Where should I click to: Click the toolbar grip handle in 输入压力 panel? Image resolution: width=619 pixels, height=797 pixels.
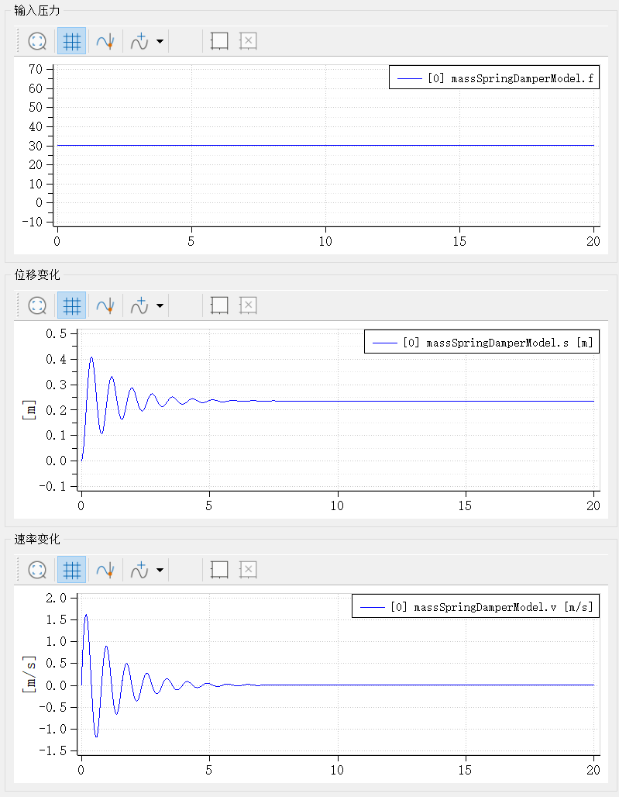[19, 41]
